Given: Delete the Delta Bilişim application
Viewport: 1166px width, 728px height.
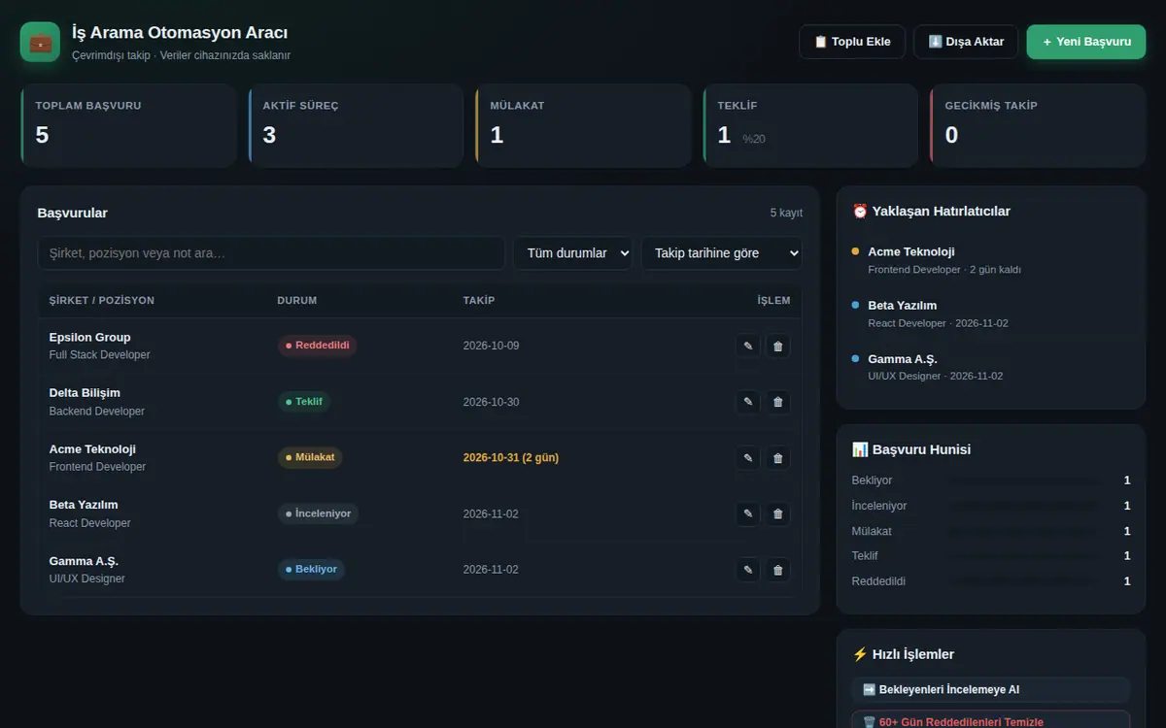Looking at the screenshot, I should [778, 402].
